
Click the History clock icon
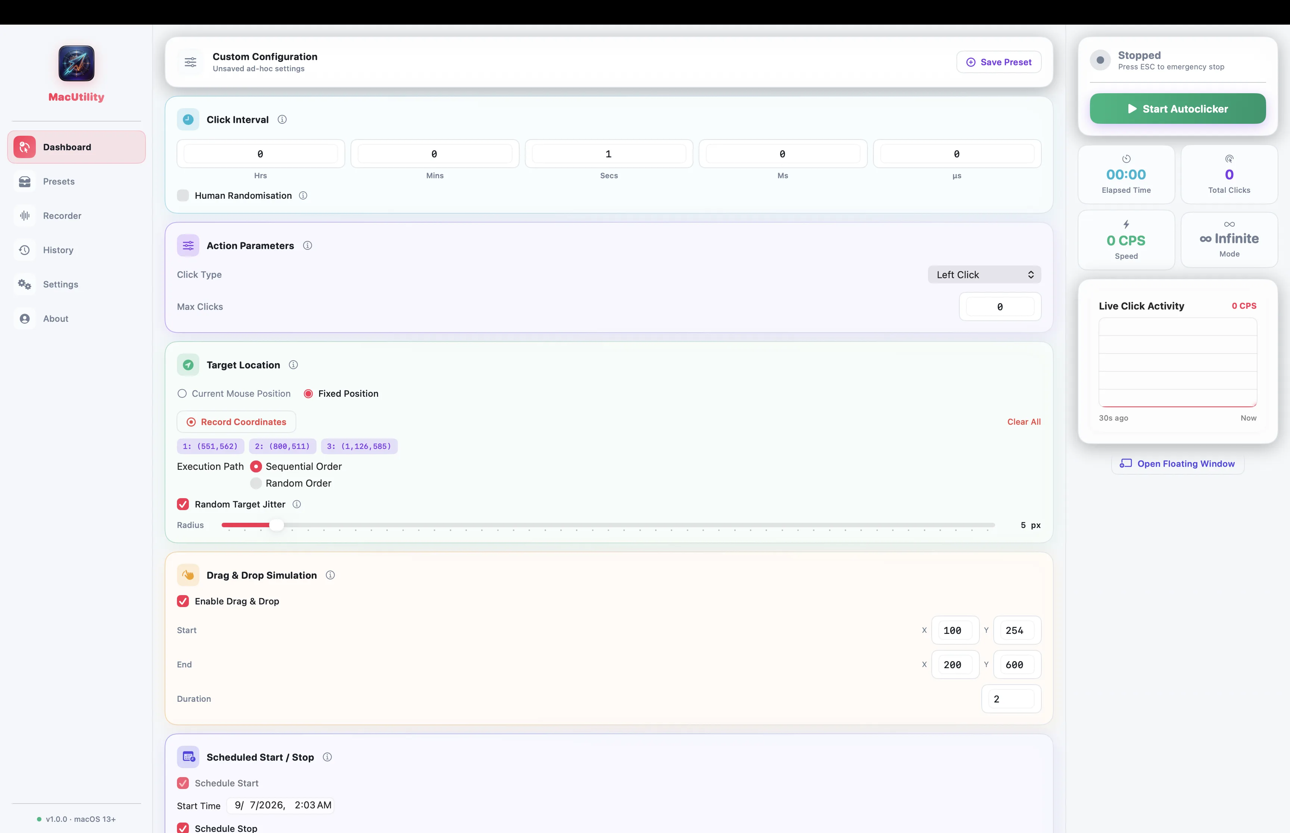25,250
